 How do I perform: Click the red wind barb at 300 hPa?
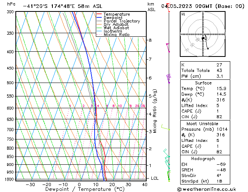168,8
